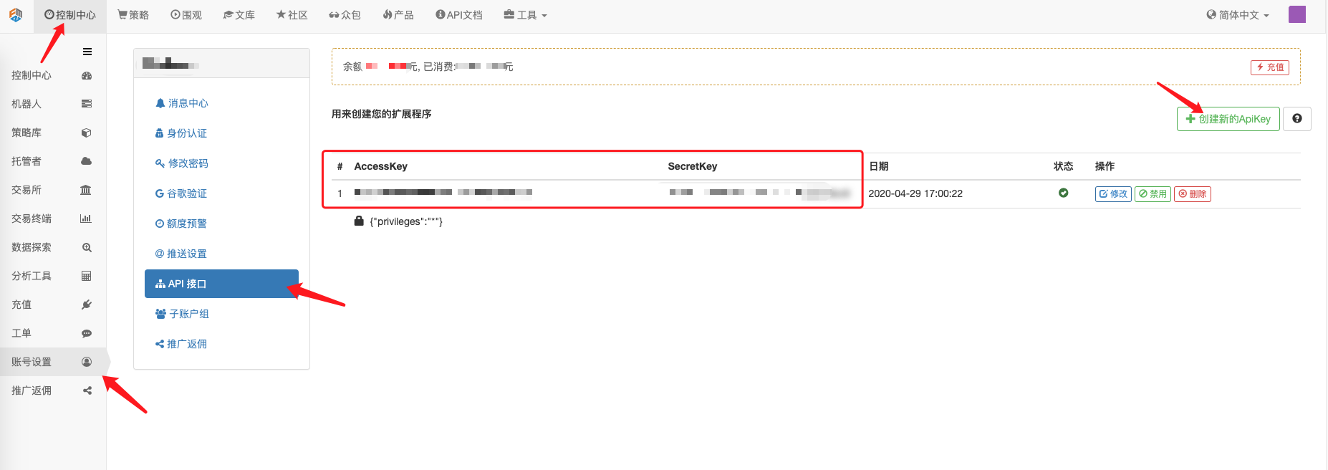The width and height of the screenshot is (1328, 470).
Task: Open the 文库 top menu item
Action: point(239,15)
